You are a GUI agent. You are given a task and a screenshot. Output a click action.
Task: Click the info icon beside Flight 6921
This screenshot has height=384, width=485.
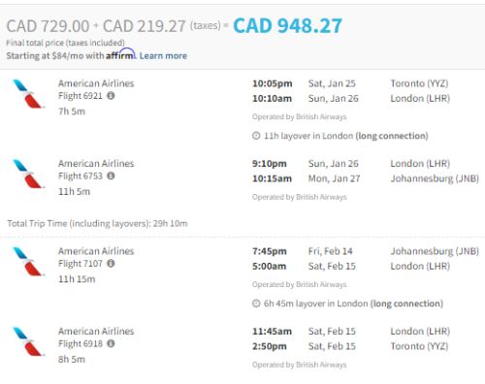click(111, 96)
